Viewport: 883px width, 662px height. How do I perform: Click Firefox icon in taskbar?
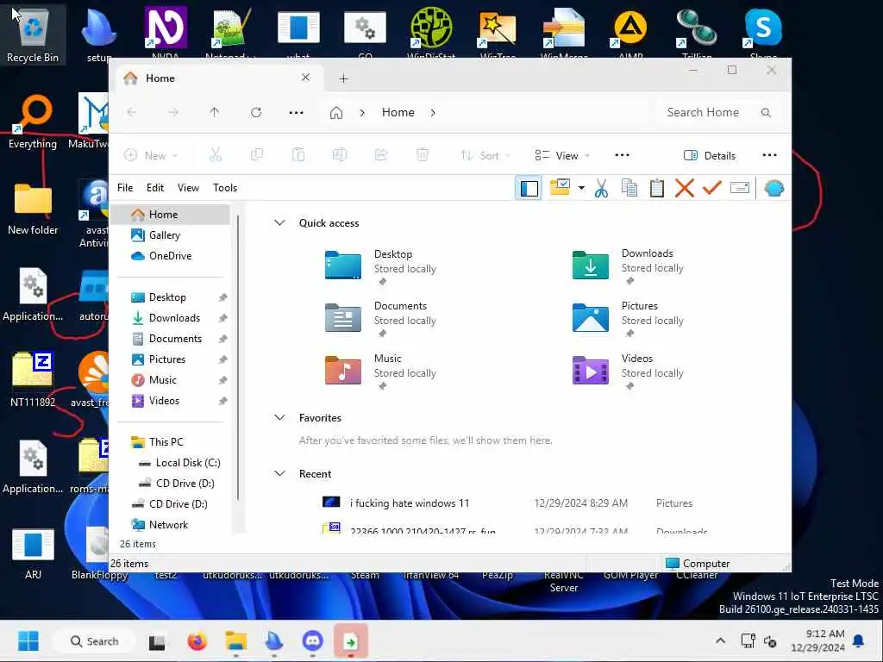pyautogui.click(x=197, y=641)
